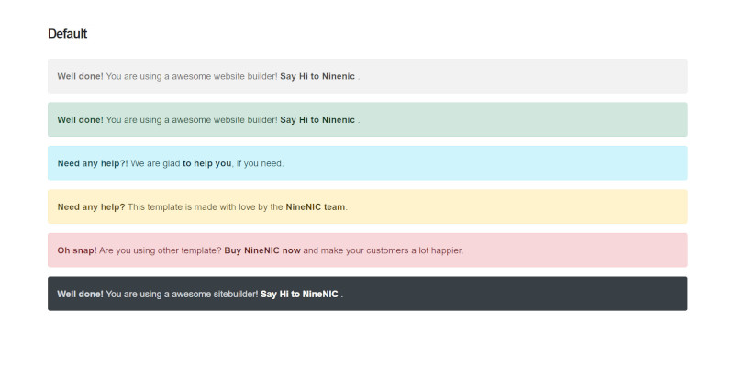The width and height of the screenshot is (734, 367).
Task: Click 'Well done!' text in the green alert
Action: click(x=81, y=120)
